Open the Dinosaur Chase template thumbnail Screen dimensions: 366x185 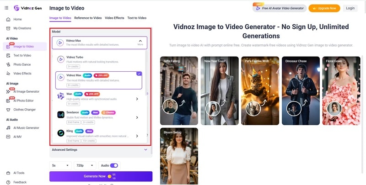[x=301, y=90]
